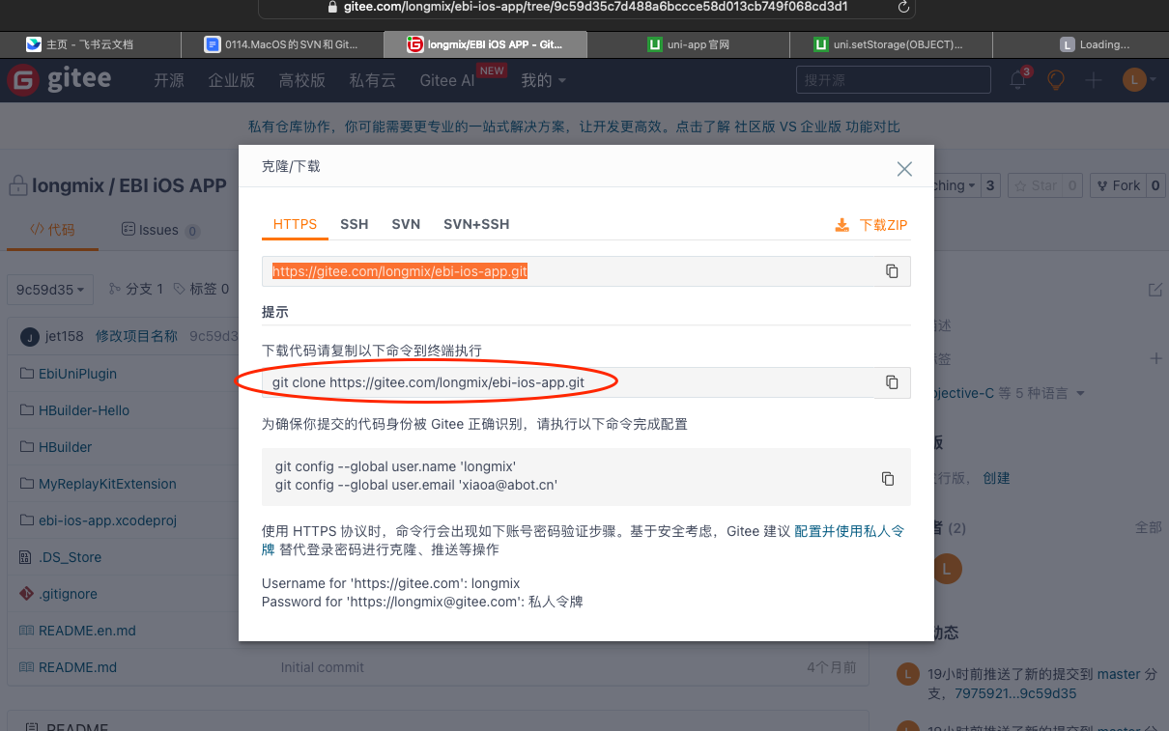Open Gitee AI from the navbar
The width and height of the screenshot is (1169, 731).
coord(447,80)
